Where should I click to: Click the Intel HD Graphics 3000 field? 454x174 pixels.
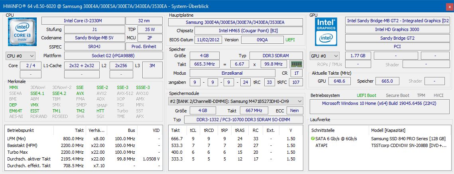397,29
